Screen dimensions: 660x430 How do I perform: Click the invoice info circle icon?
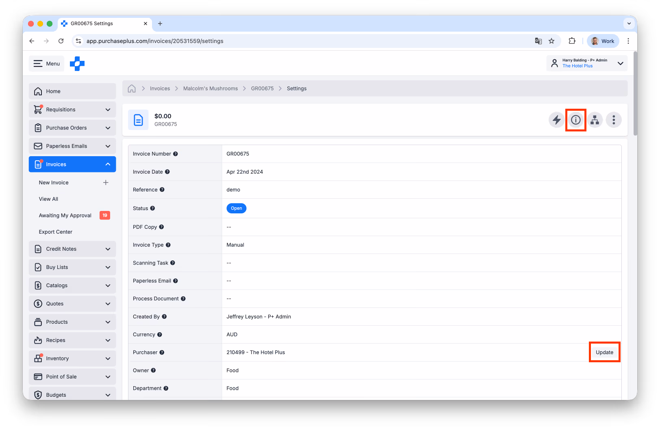coord(575,120)
